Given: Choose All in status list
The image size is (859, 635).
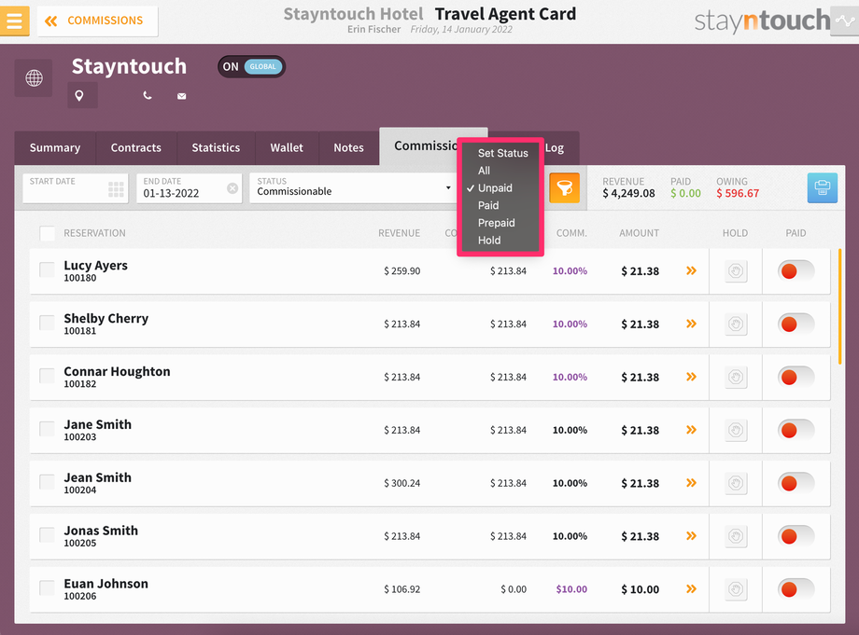Looking at the screenshot, I should pos(484,171).
